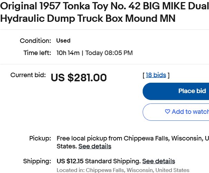This screenshot has height=173, width=209.
Task: Click the Used condition value
Action: pos(63,40)
